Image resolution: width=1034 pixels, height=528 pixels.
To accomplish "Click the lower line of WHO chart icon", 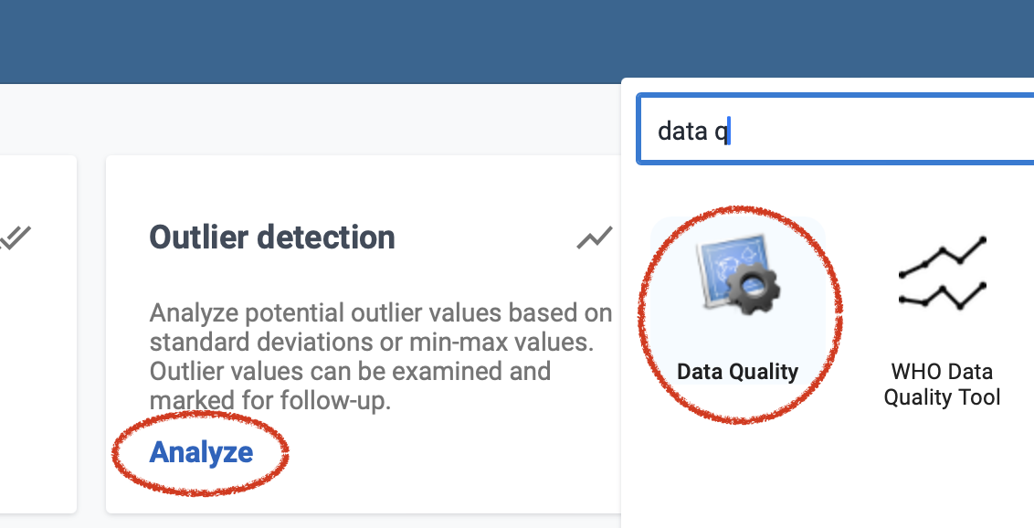I will 942,296.
